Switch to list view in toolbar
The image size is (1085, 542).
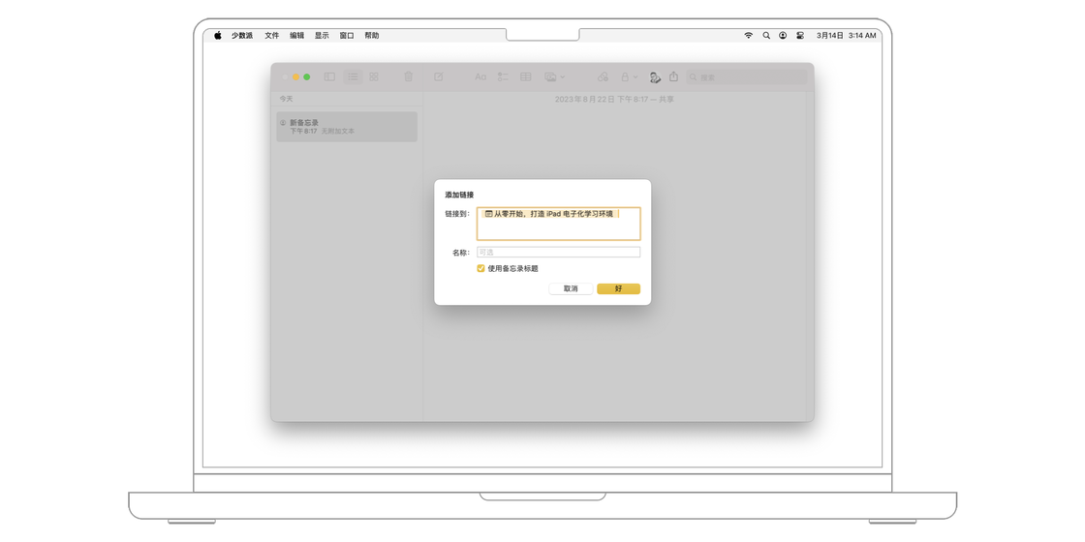pos(353,77)
